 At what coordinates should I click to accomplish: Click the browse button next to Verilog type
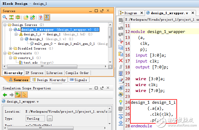click(x=50, y=118)
